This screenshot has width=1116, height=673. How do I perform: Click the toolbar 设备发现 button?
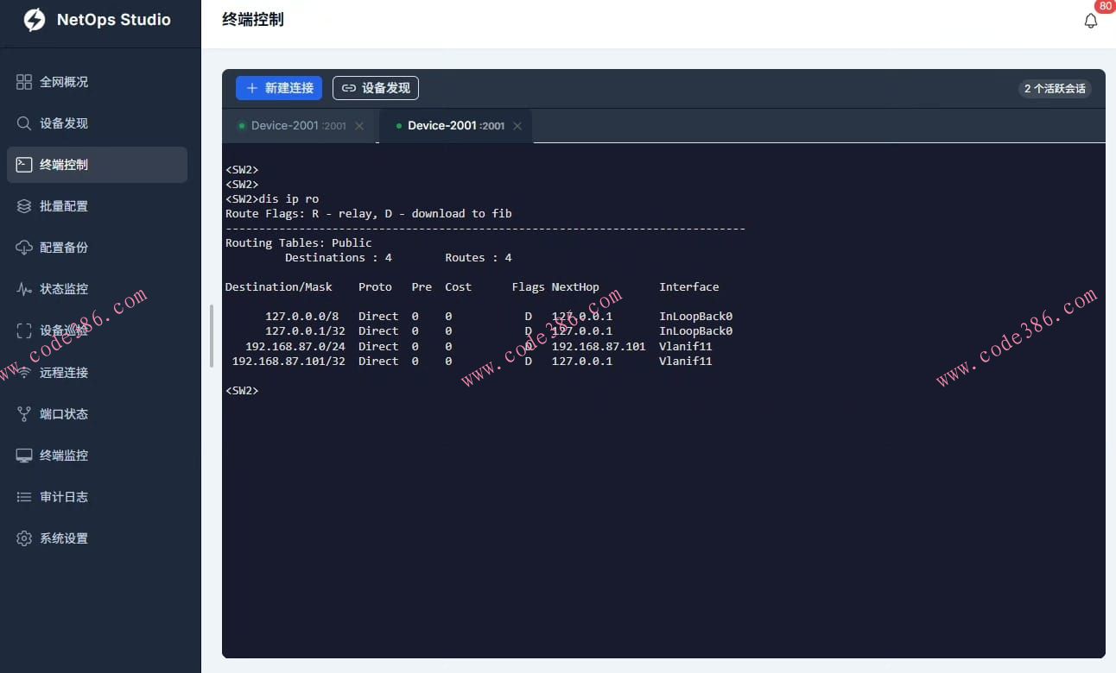pyautogui.click(x=376, y=88)
